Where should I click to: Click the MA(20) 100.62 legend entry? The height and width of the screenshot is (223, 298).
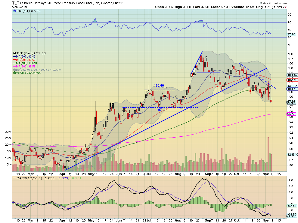point(26,57)
